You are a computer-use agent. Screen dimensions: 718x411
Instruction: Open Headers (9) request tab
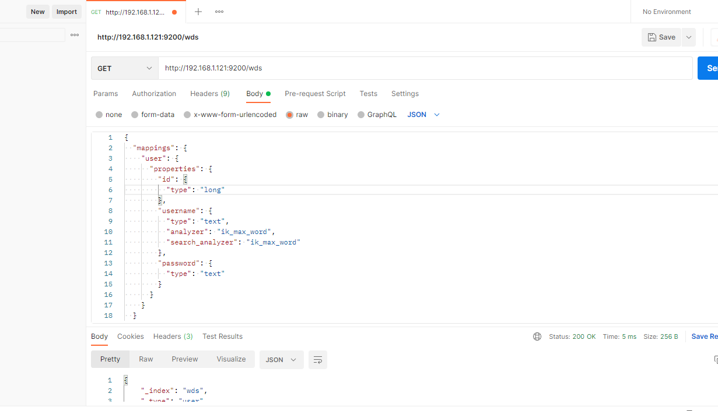210,94
